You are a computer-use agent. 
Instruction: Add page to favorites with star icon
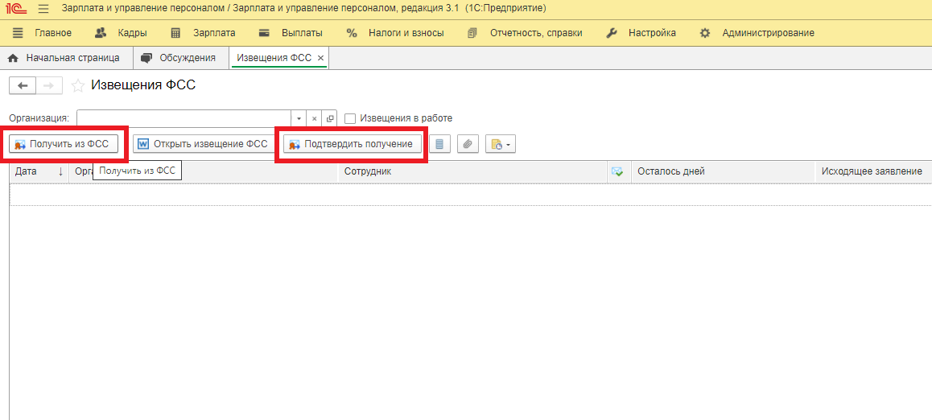78,85
